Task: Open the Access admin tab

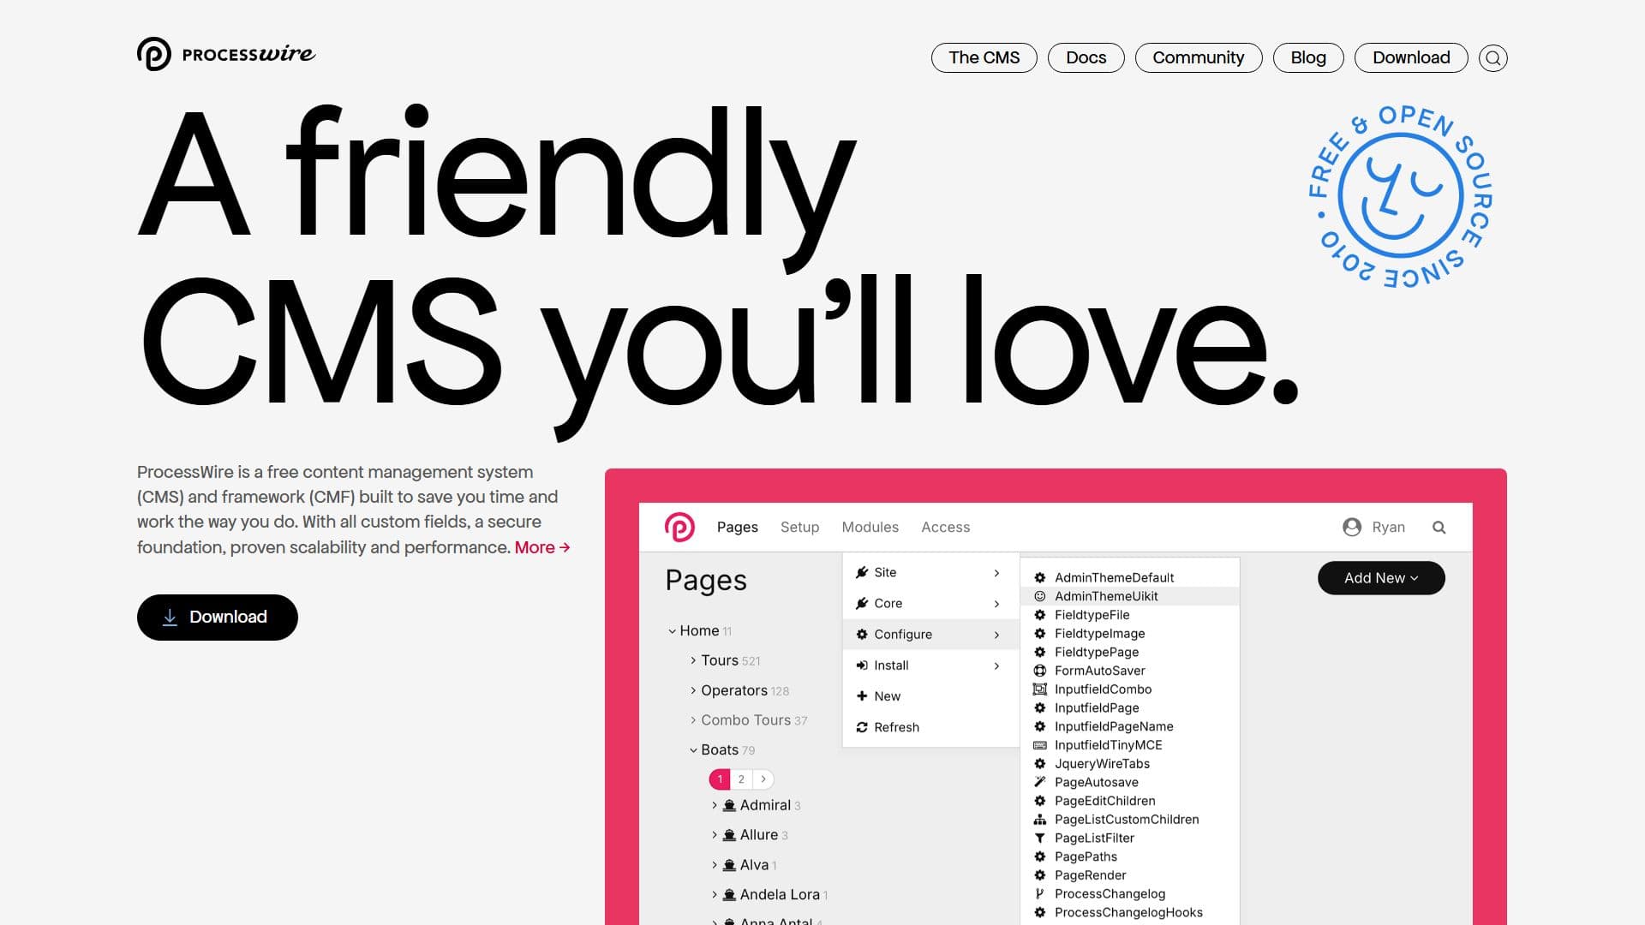Action: point(945,527)
